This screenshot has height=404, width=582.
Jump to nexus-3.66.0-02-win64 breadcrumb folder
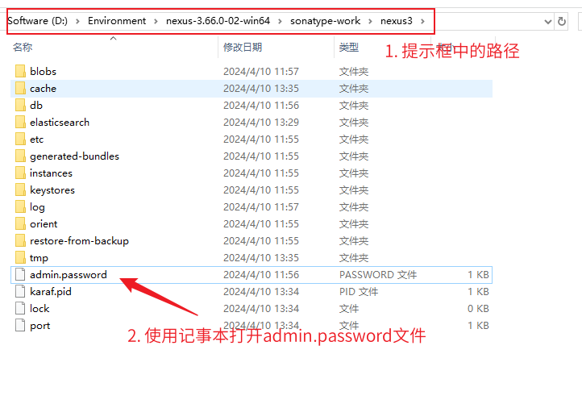point(218,21)
